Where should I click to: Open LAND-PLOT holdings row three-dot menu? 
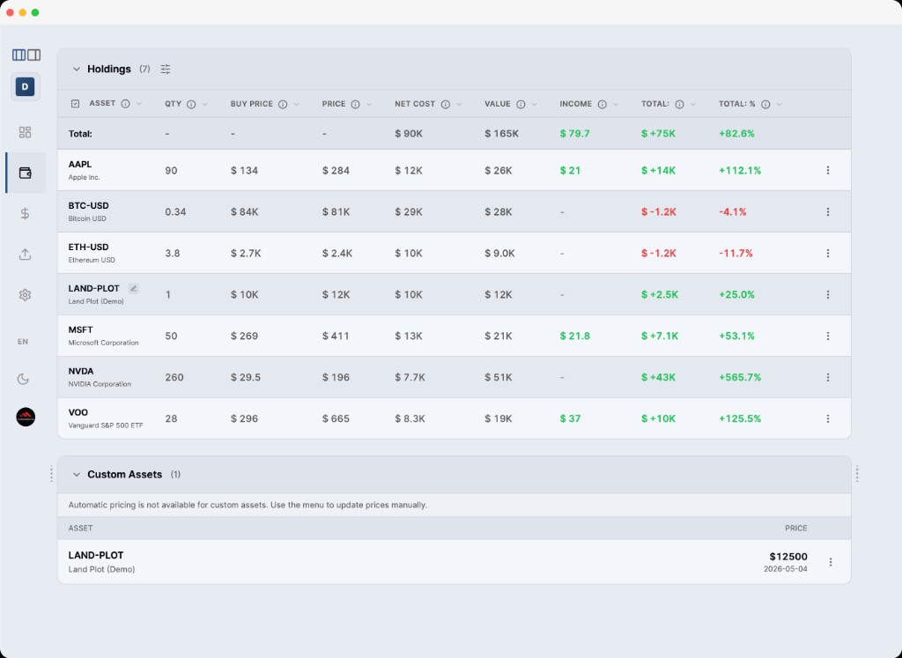828,294
